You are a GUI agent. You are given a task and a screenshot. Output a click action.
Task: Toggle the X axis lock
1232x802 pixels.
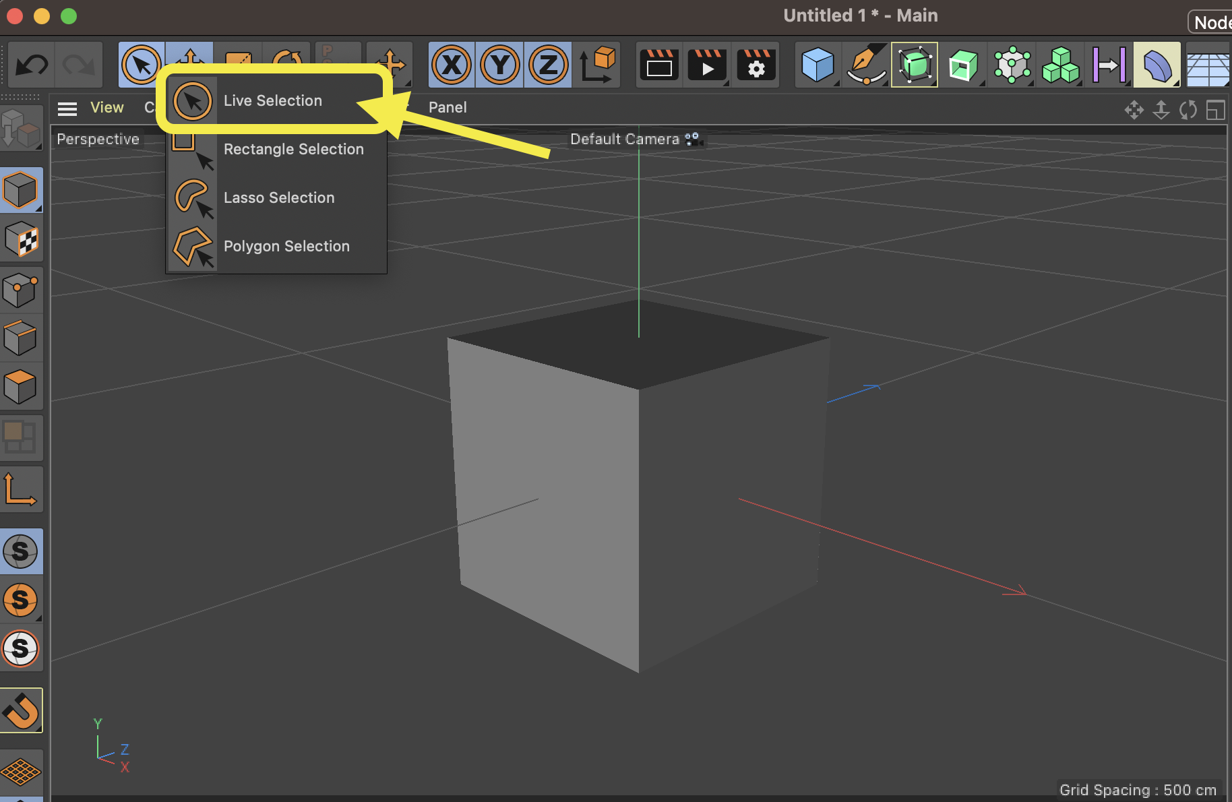coord(452,65)
